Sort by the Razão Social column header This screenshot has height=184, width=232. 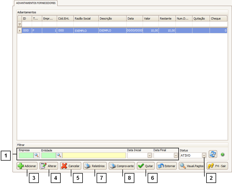coord(86,19)
